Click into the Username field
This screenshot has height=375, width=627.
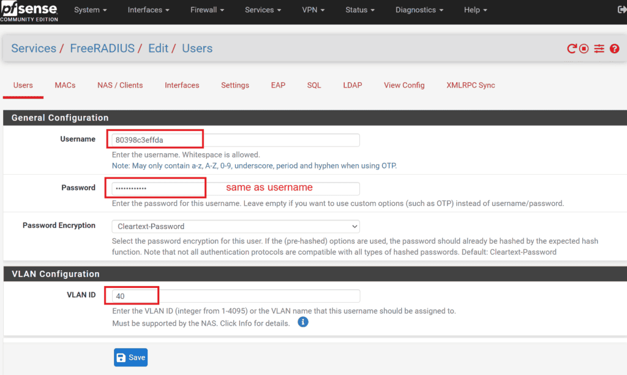(236, 140)
